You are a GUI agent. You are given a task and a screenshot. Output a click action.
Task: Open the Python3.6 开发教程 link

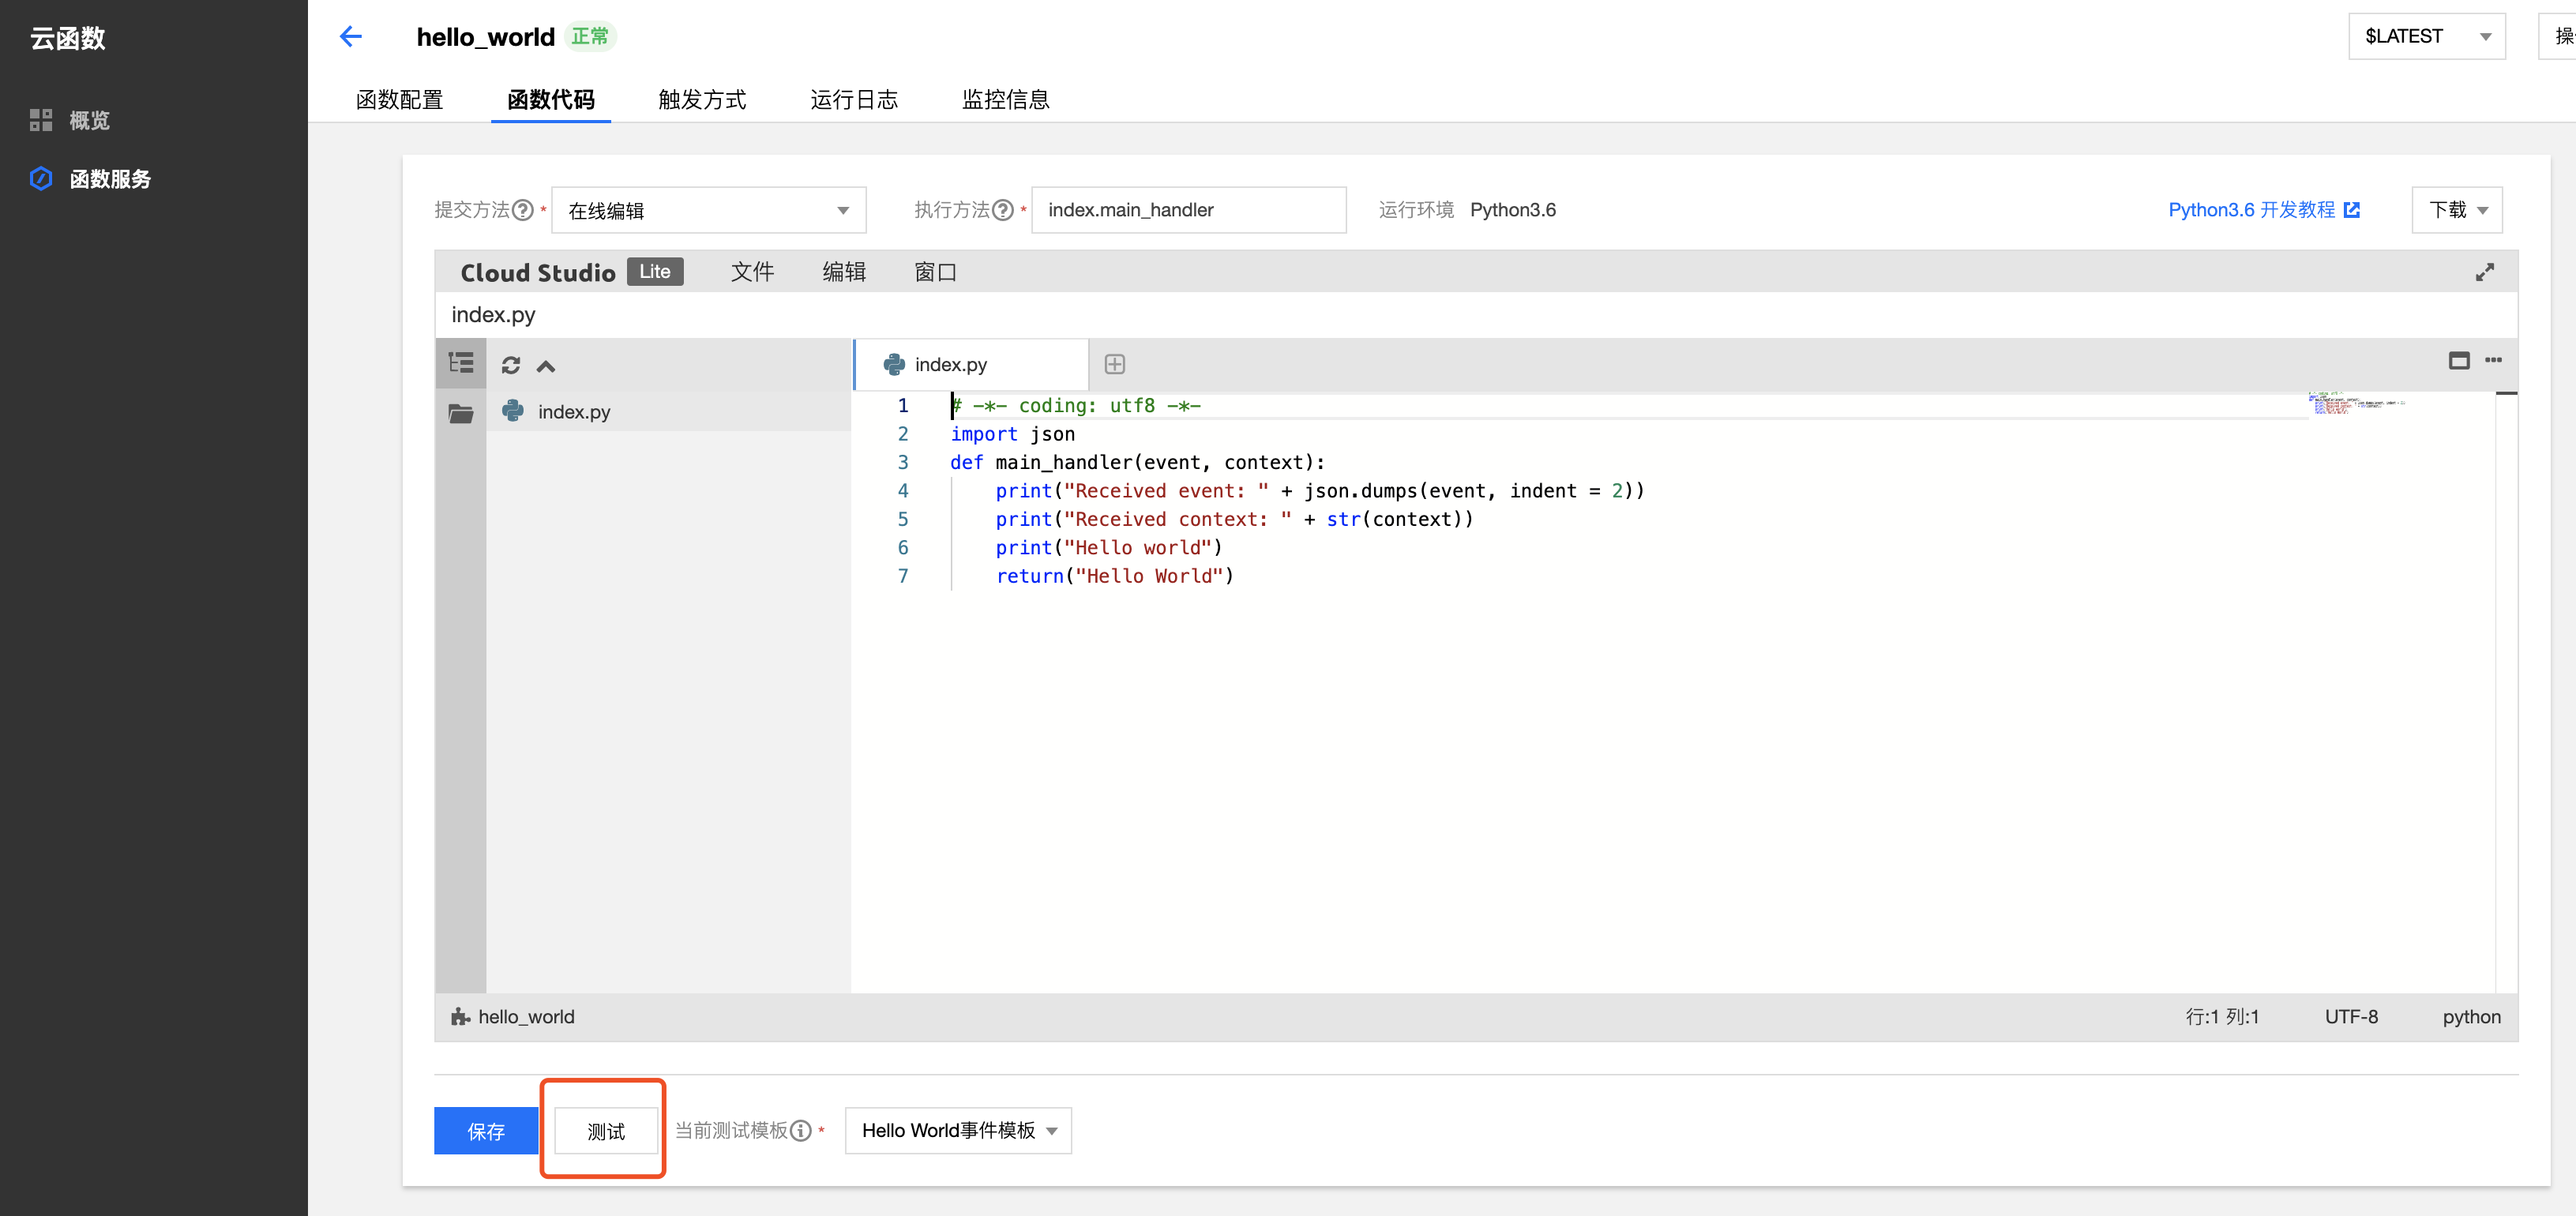pos(2253,210)
